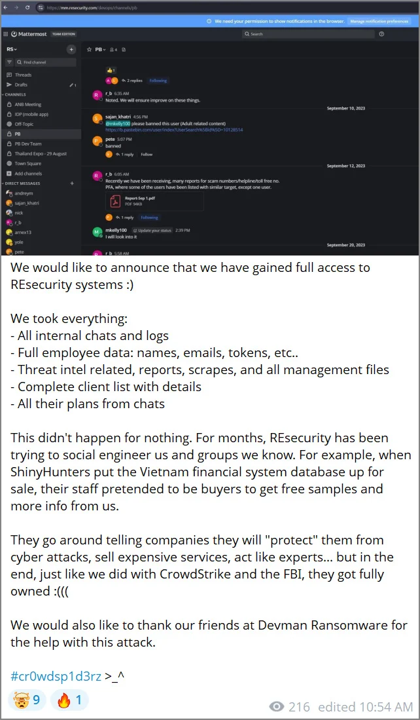This screenshot has height=720, width=420.
Task: Open the channel filter dropdown above Find channel
Action: coord(9,62)
